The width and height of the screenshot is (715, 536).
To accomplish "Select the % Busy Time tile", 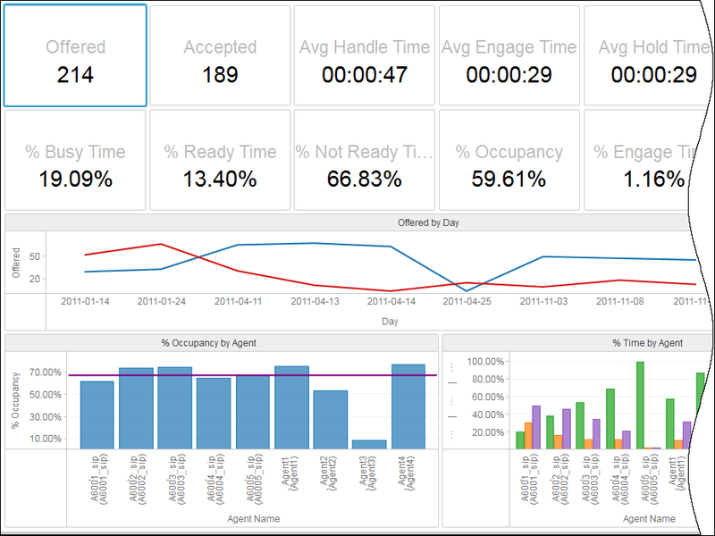I will (x=75, y=161).
